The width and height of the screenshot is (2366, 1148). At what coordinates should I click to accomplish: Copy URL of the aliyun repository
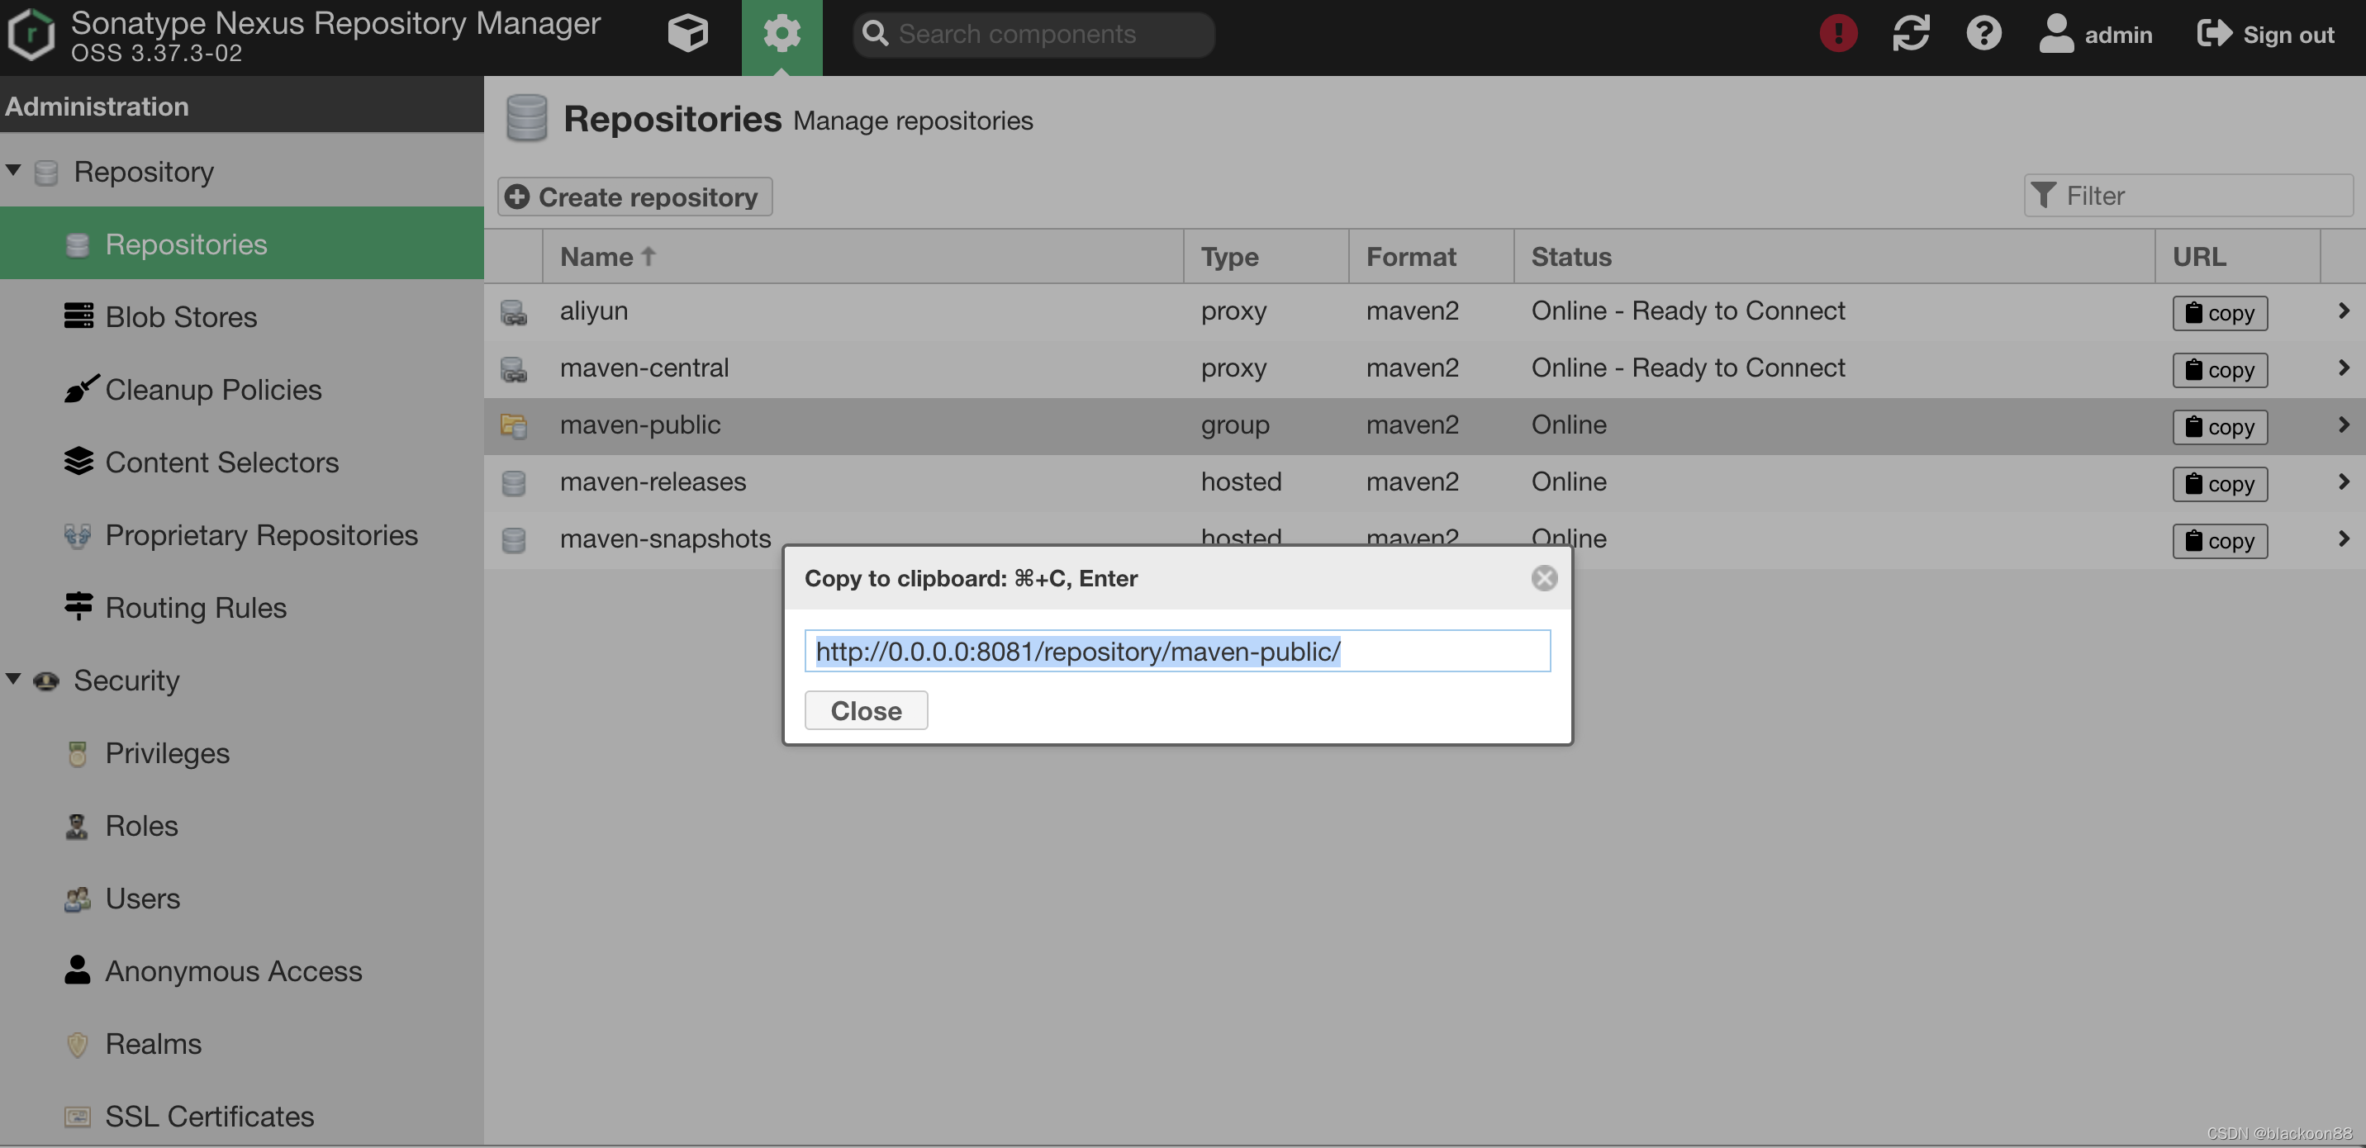2219,312
